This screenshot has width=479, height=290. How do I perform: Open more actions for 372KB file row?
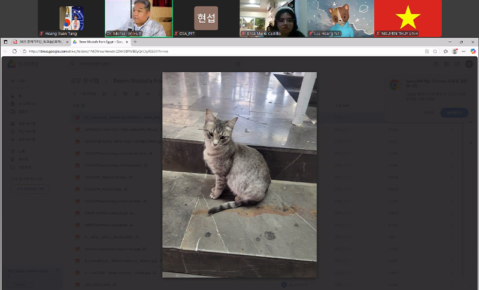[x=451, y=130]
